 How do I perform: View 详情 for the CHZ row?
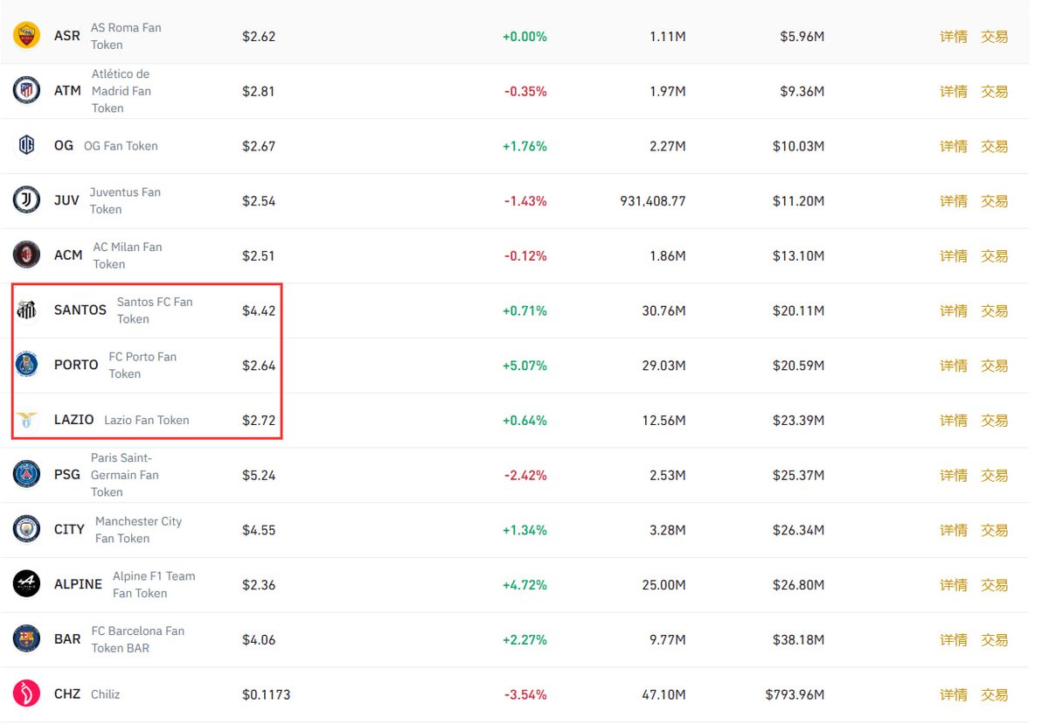[954, 694]
